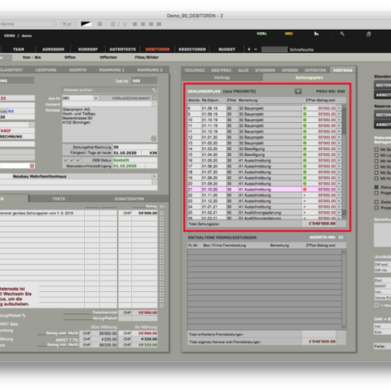This screenshot has width=391, height=391.
Task: Open the Normal paragraph style dropdown
Action: 27,24
